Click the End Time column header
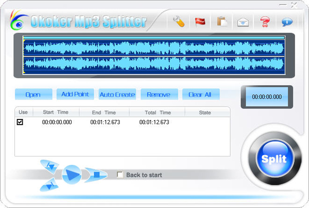The height and width of the screenshot is (208, 309). [x=104, y=112]
